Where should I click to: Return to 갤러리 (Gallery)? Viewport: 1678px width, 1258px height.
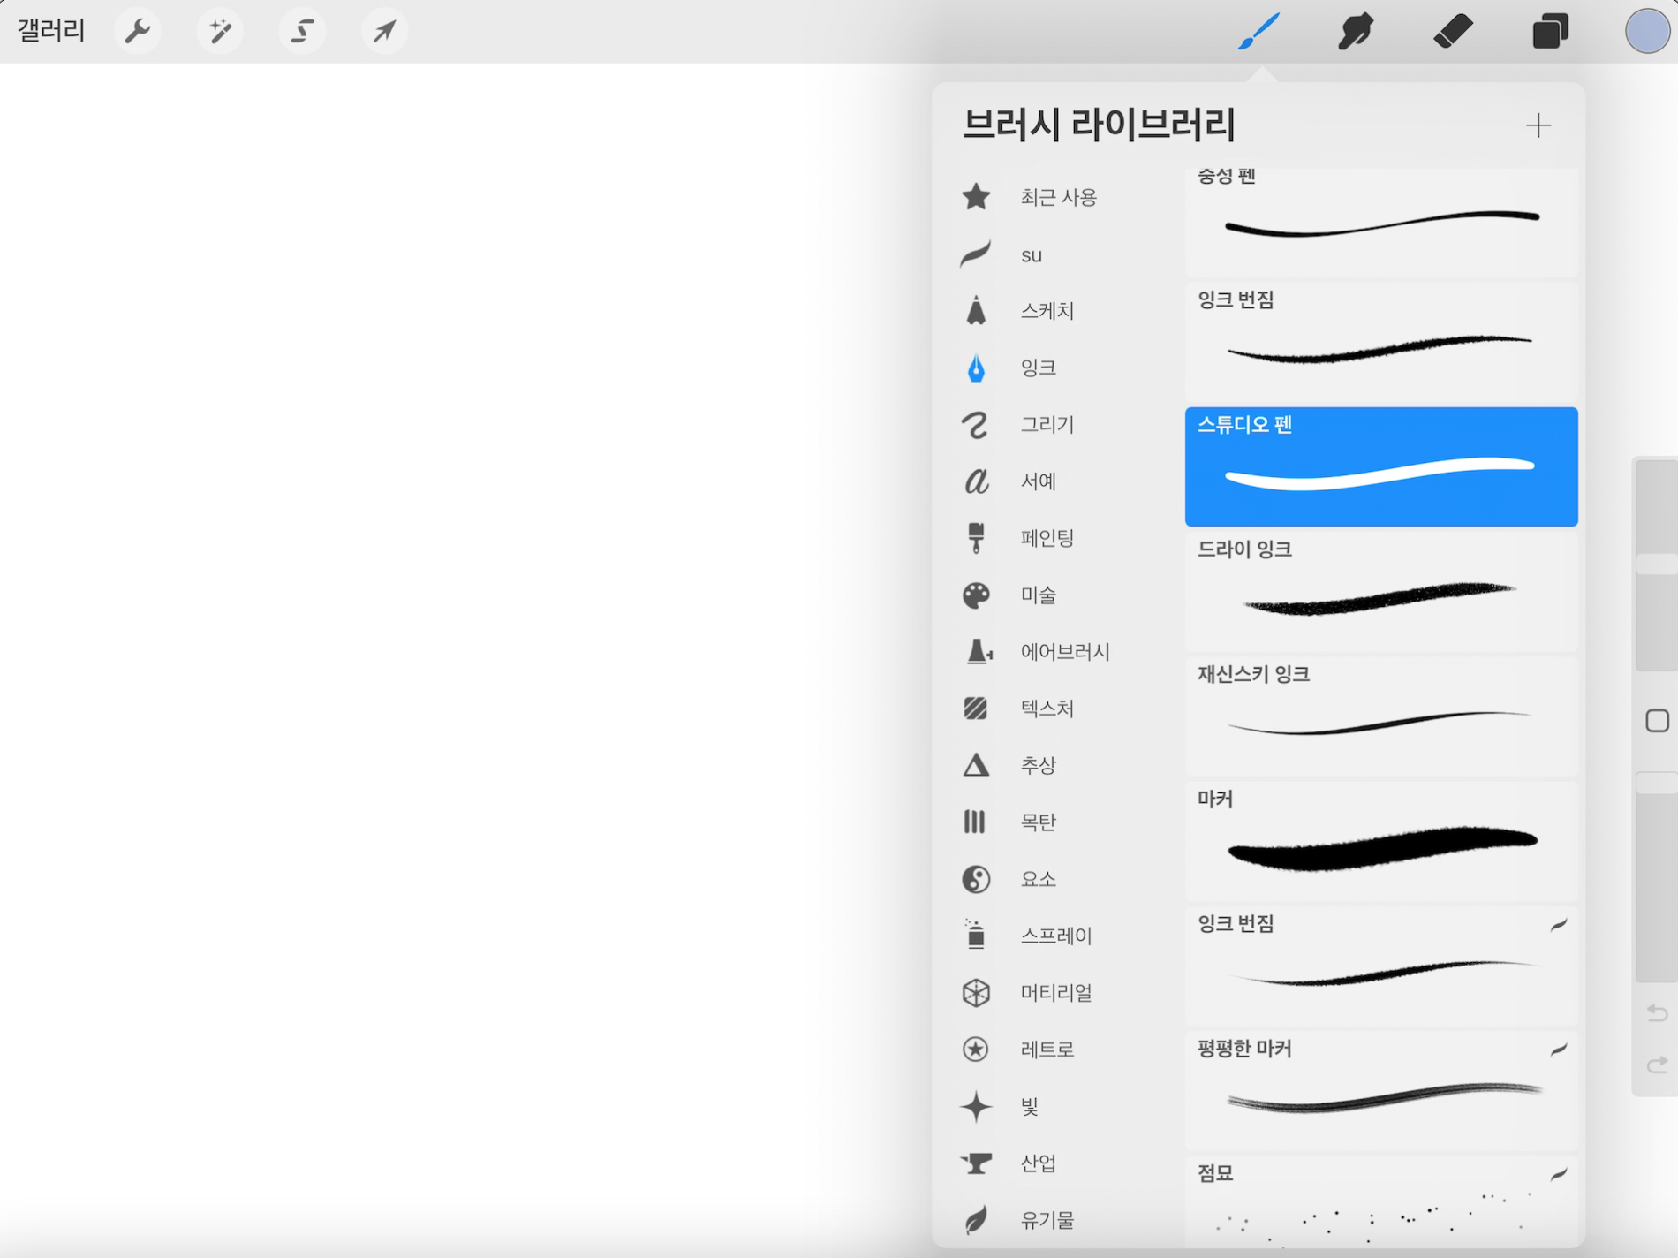click(x=51, y=31)
